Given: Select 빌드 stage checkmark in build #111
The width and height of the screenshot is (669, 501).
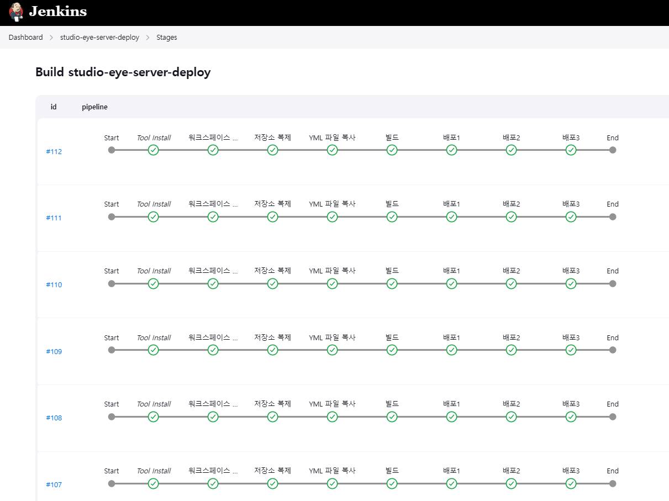Looking at the screenshot, I should click(392, 217).
